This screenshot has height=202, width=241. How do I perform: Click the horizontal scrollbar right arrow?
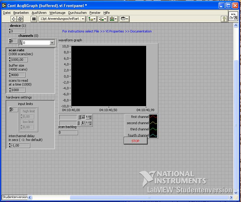231,197
